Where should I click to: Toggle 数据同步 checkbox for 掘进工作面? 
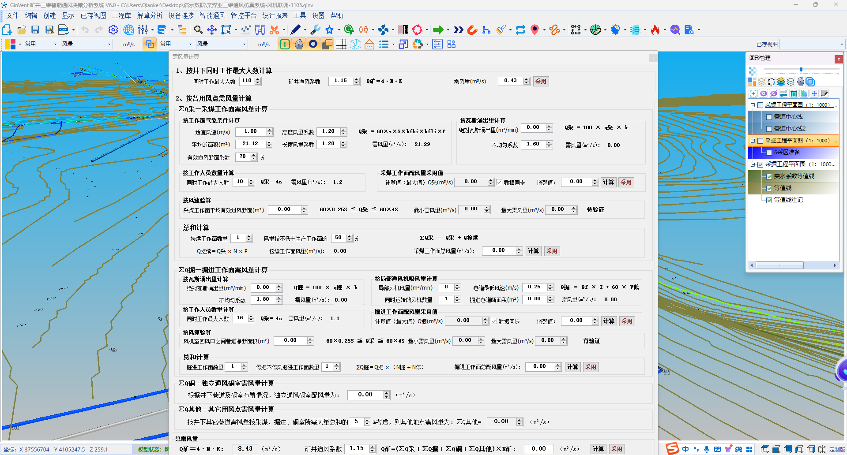click(x=494, y=321)
